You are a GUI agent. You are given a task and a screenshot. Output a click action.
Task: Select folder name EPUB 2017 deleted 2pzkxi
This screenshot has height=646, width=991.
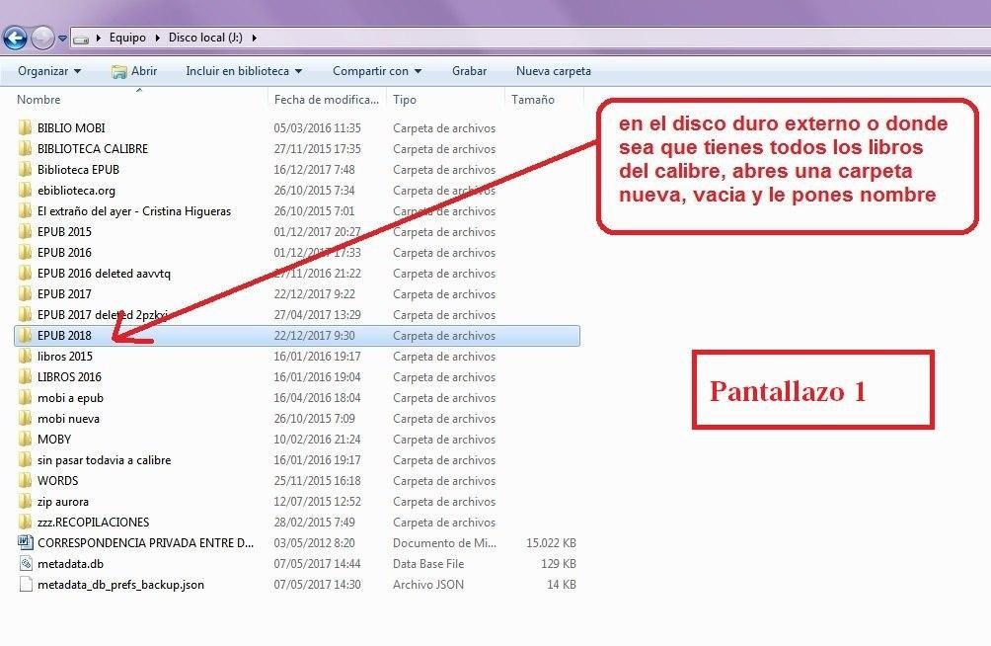pyautogui.click(x=103, y=314)
